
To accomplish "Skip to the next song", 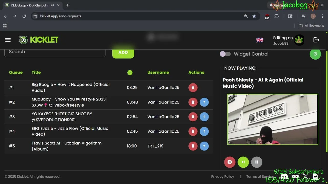I will click(243, 162).
